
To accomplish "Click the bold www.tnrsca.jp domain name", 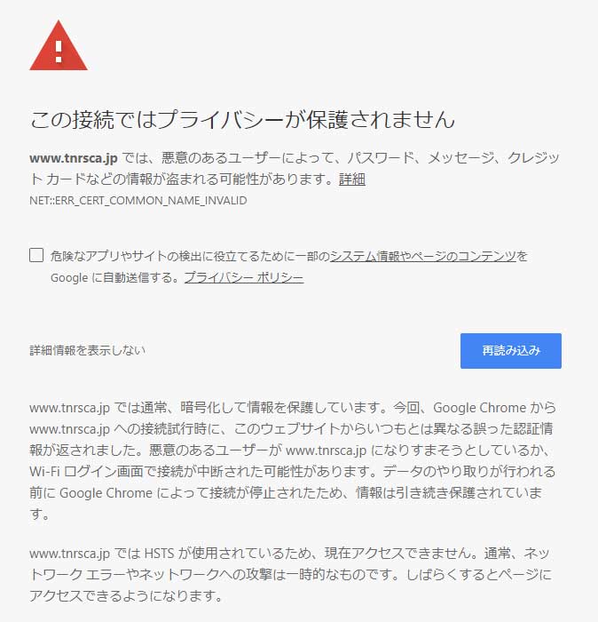I will pos(74,158).
